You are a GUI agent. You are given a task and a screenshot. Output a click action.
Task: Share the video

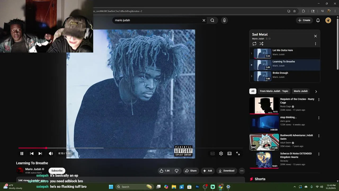click(x=191, y=171)
